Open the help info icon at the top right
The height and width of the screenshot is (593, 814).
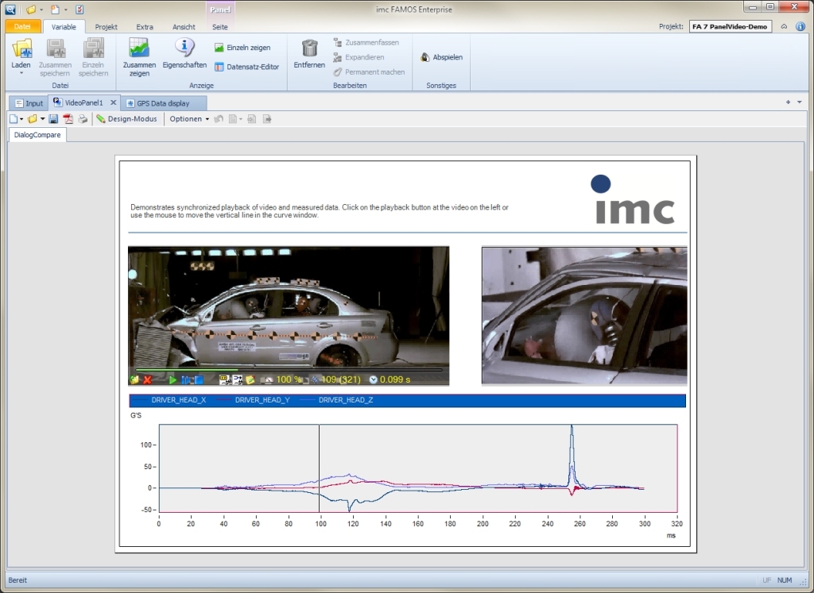click(800, 26)
